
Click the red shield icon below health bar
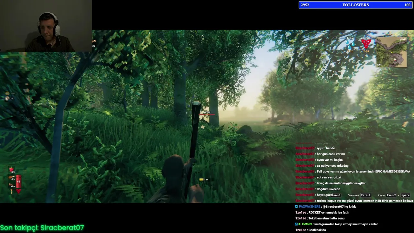pyautogui.click(x=18, y=191)
